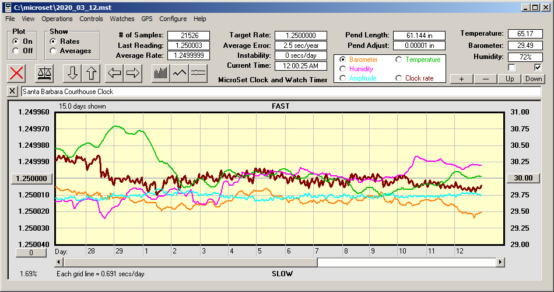Click the Instability field

pos(301,55)
